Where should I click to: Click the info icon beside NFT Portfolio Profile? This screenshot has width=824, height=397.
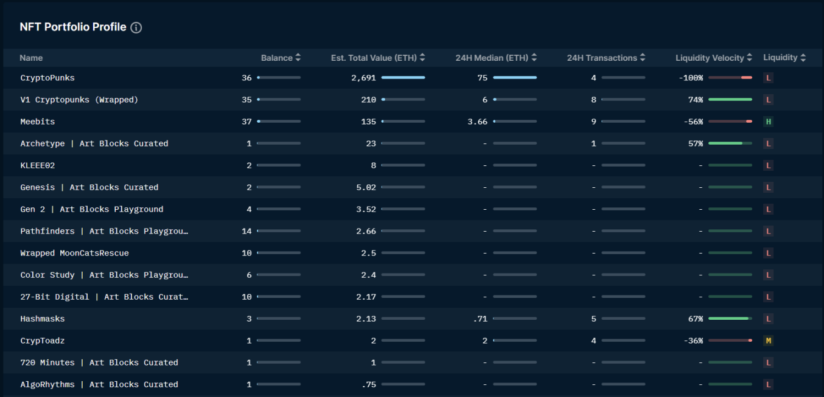136,27
